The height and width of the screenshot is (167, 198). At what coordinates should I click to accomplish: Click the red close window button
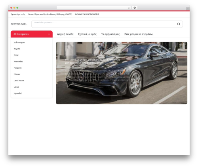click(x=11, y=8)
